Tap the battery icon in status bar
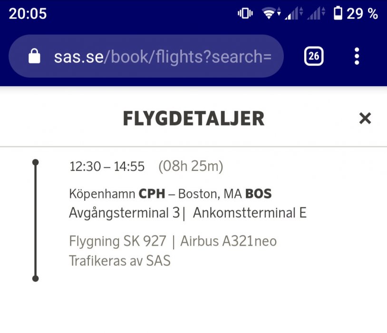387x333 pixels. (x=338, y=14)
